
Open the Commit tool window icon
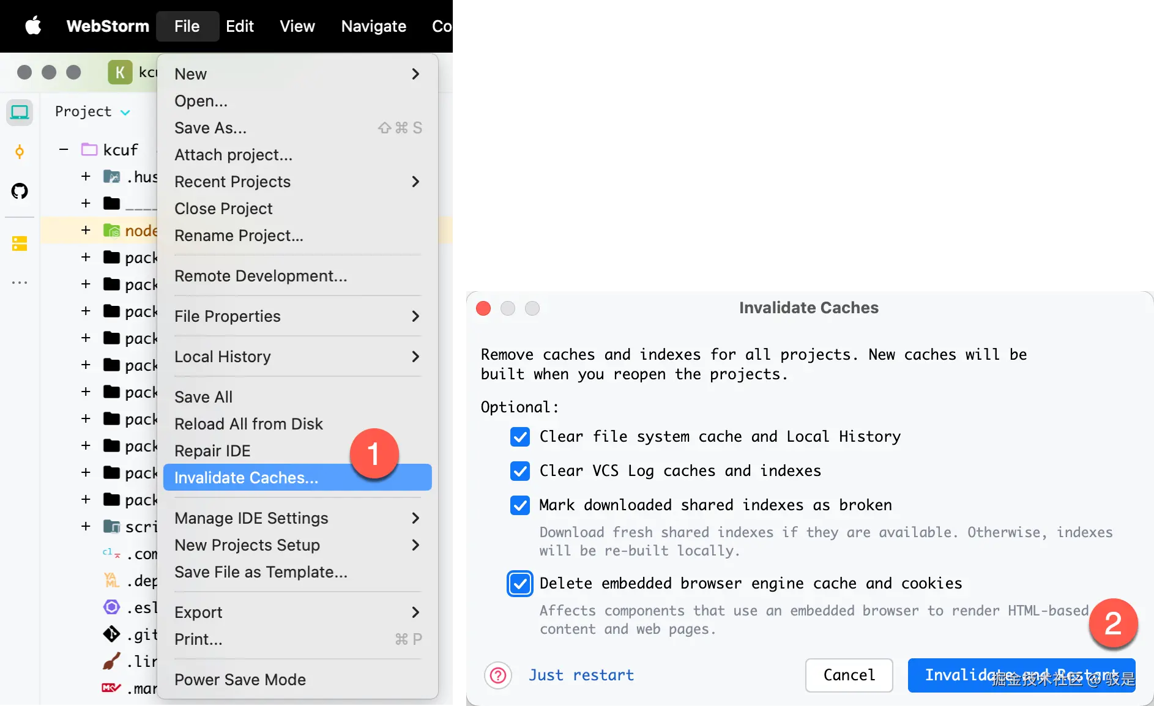(20, 152)
